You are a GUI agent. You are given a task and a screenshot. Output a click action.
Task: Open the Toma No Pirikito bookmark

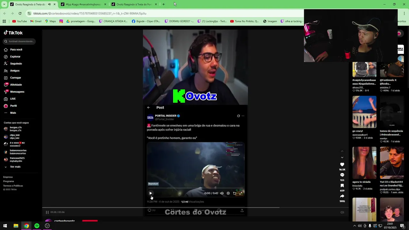[x=244, y=21]
